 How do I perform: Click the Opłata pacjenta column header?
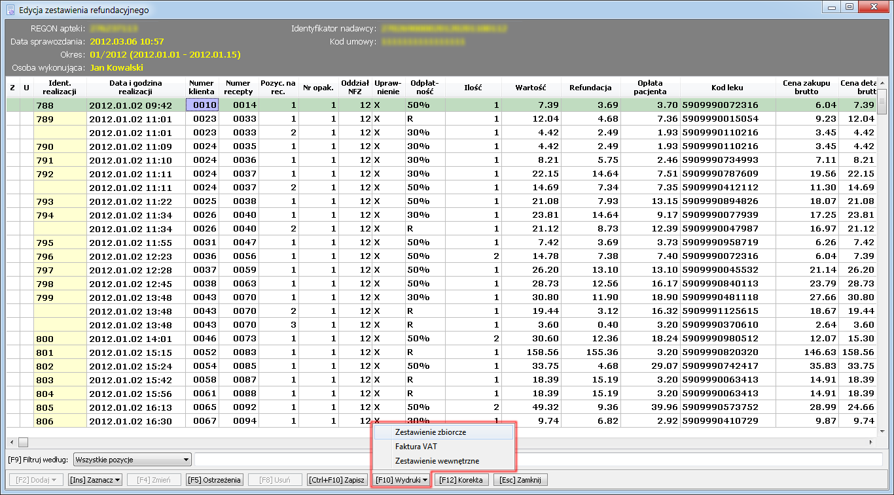[650, 87]
